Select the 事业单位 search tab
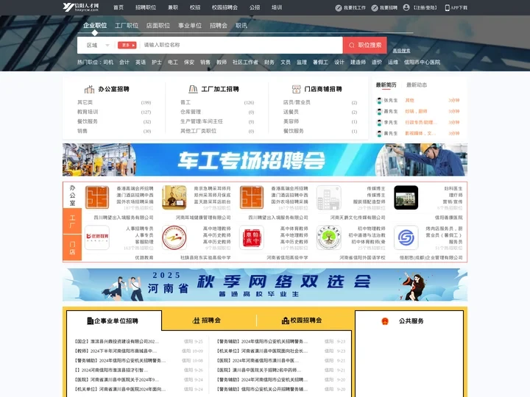This screenshot has width=530, height=397. (190, 25)
